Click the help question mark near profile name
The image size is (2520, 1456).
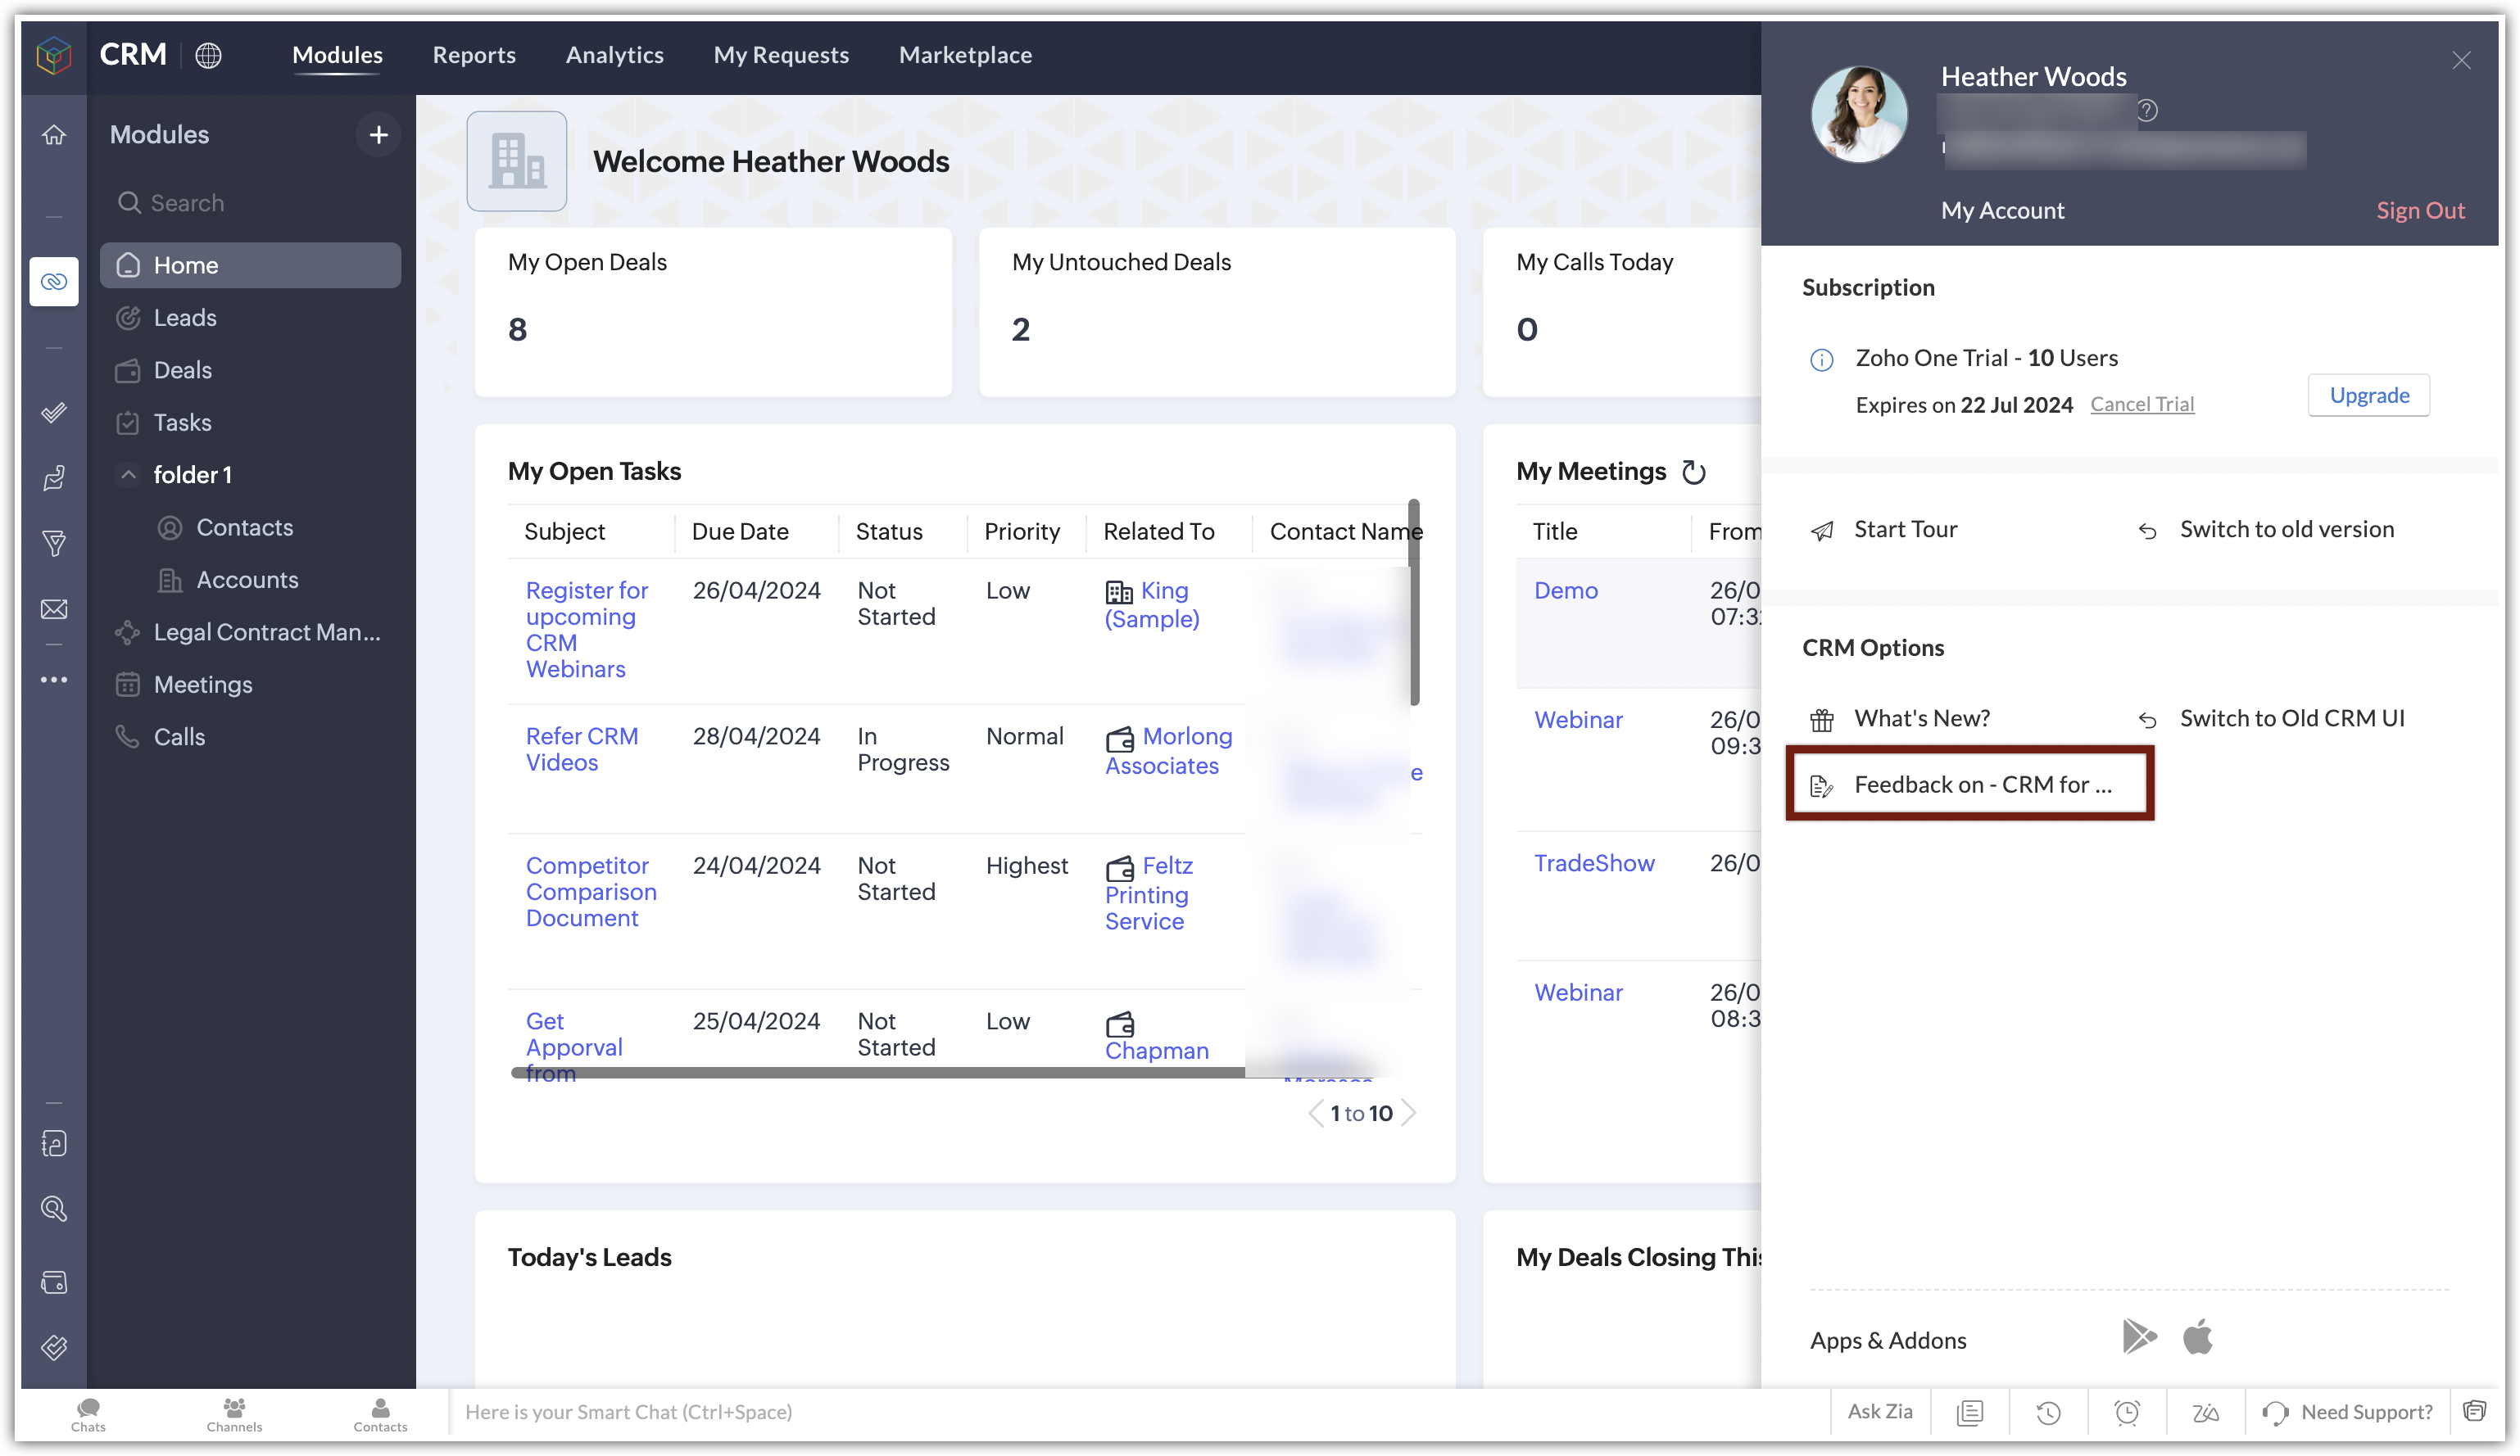(2147, 110)
